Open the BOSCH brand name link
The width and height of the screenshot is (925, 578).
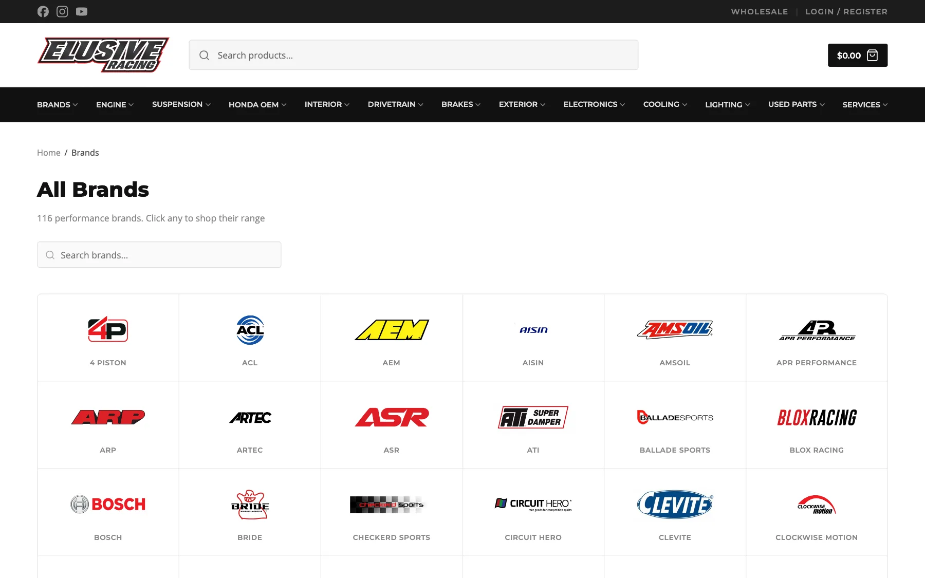pyautogui.click(x=108, y=537)
